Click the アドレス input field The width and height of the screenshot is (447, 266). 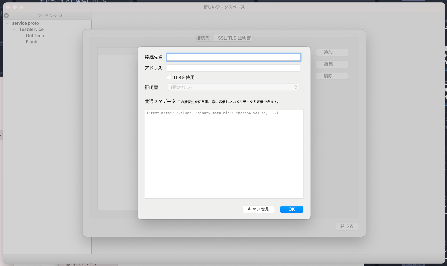click(233, 68)
